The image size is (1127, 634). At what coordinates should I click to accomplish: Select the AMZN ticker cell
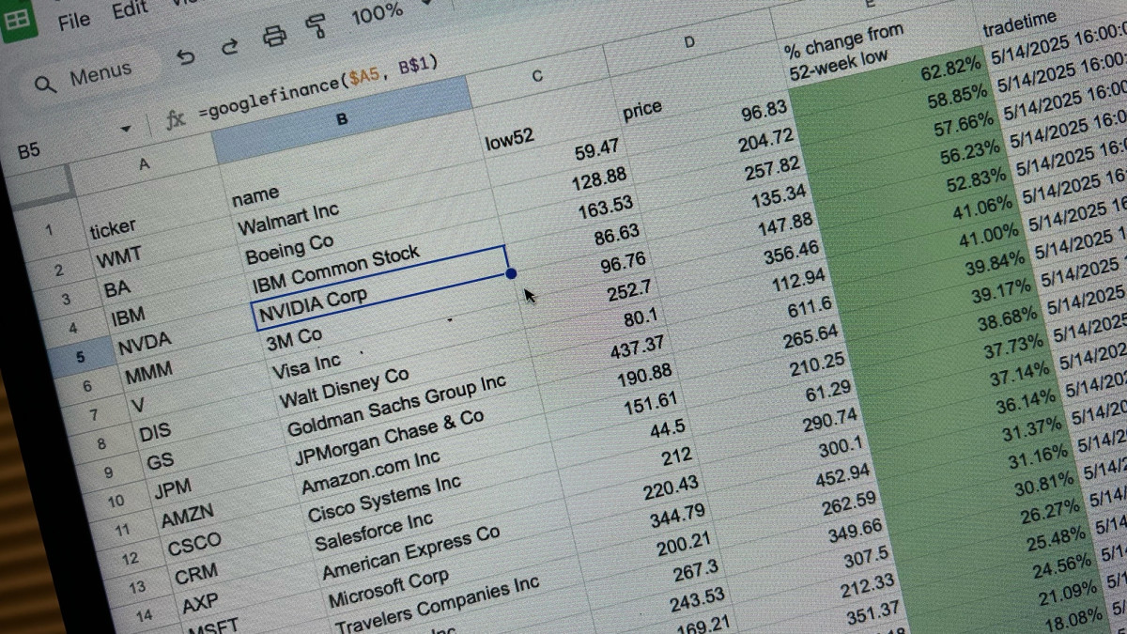(188, 518)
